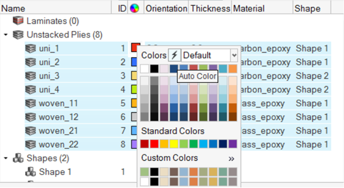
Task: Click the color wheel column header icon
Action: click(134, 9)
